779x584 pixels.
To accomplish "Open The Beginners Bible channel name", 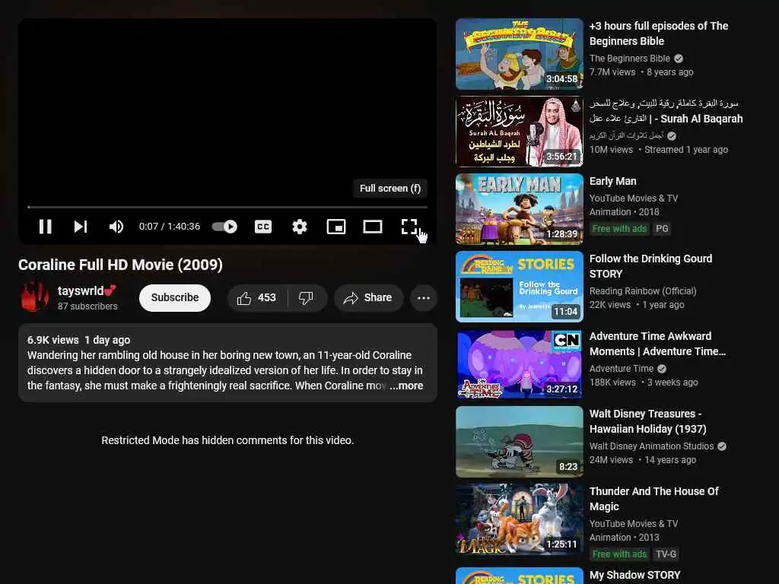I will coord(629,59).
